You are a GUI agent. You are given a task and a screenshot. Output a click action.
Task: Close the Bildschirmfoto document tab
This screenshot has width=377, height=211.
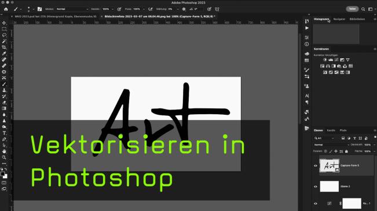[x=102, y=17]
